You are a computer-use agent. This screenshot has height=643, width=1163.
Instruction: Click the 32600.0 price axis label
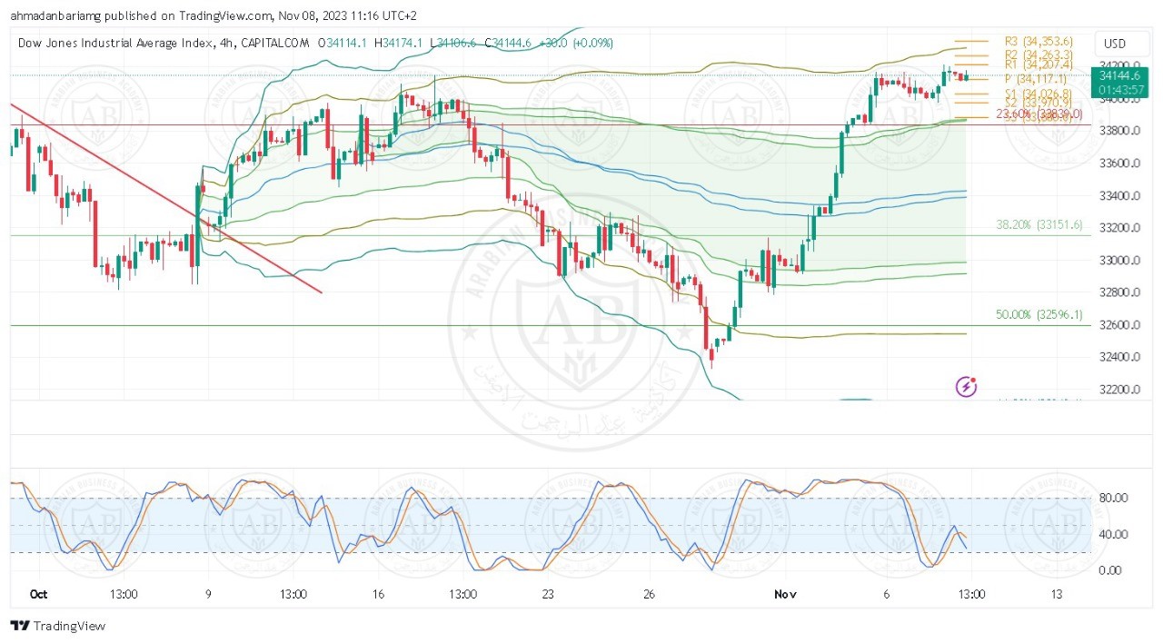[x=1119, y=325]
